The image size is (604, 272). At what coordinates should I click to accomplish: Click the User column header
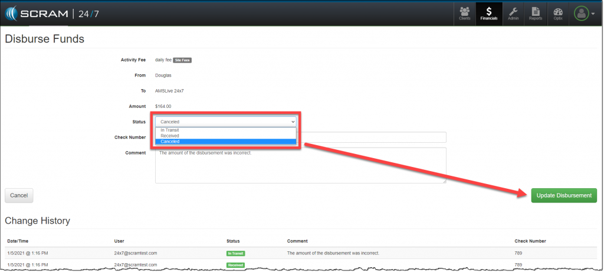119,241
